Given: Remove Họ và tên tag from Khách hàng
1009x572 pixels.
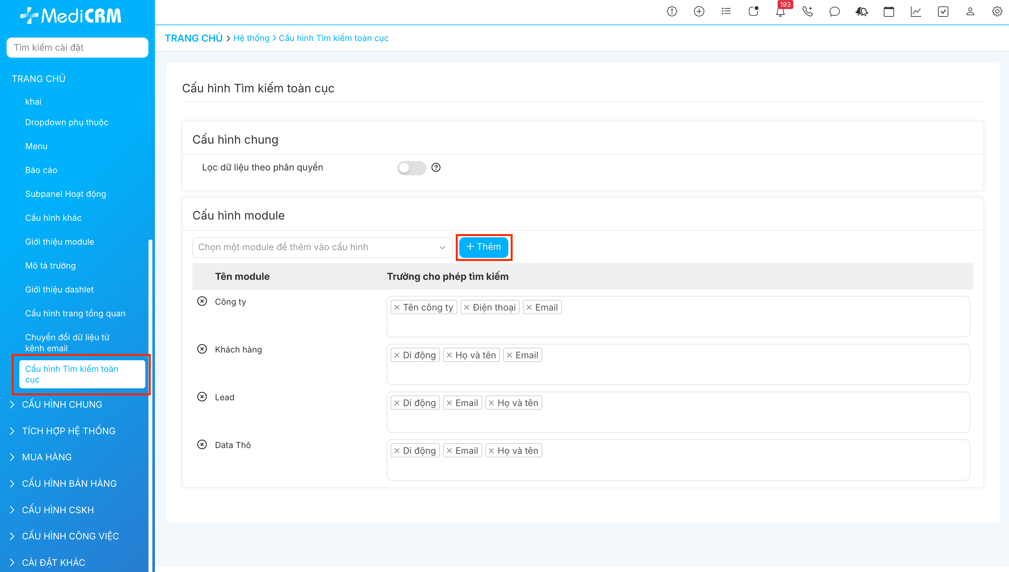Looking at the screenshot, I should (x=449, y=355).
